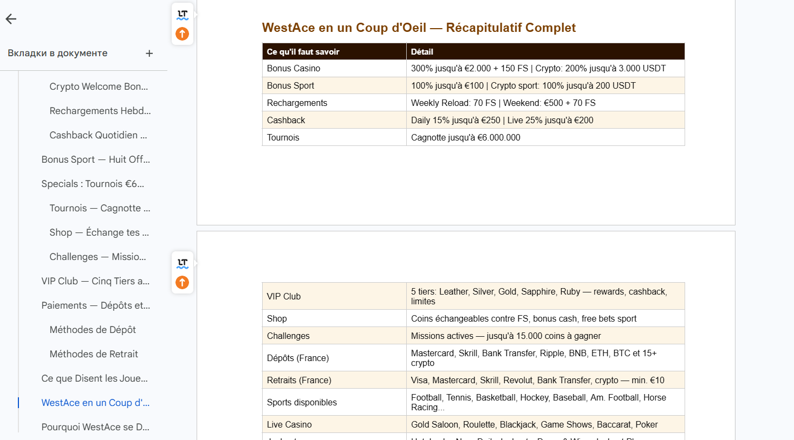The height and width of the screenshot is (440, 794).
Task: Click the Rechargements table cell
Action: [334, 103]
